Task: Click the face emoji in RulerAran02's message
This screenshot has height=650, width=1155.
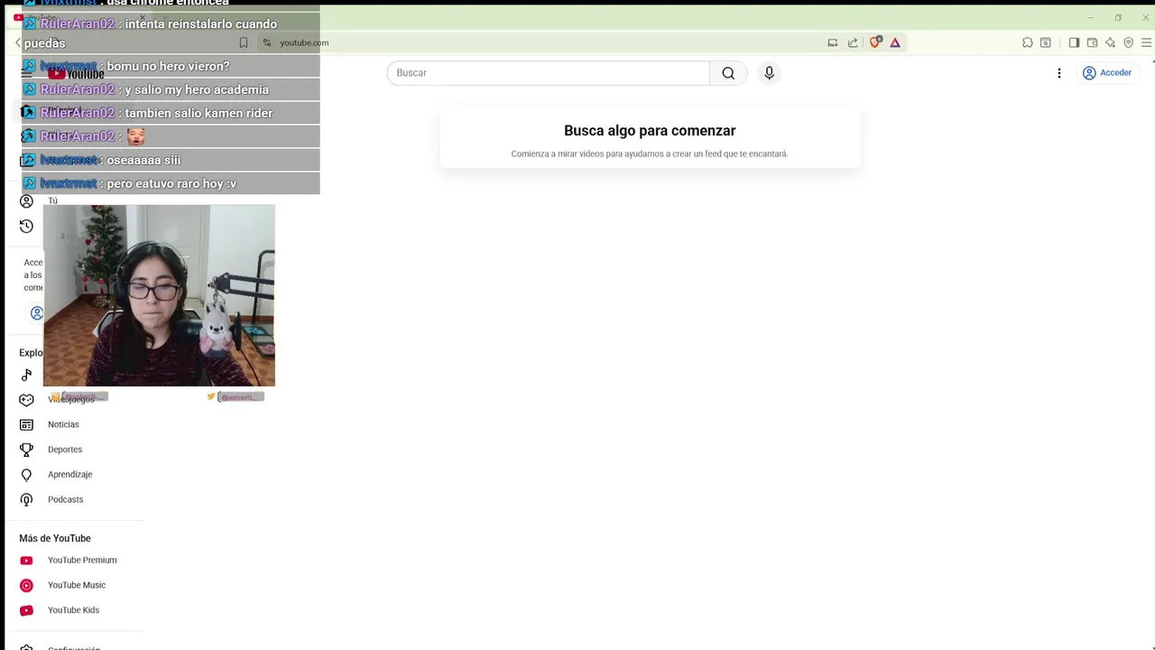Action: [x=135, y=136]
